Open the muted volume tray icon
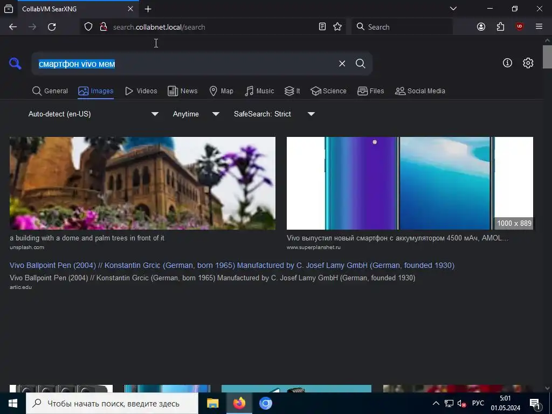The image size is (552, 414). pyautogui.click(x=461, y=403)
